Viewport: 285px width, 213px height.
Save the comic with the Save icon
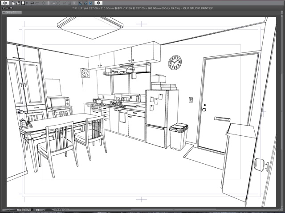23,3
